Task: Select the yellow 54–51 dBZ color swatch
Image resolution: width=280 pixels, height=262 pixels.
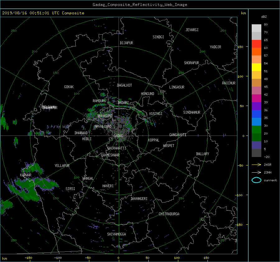Action: [256, 67]
